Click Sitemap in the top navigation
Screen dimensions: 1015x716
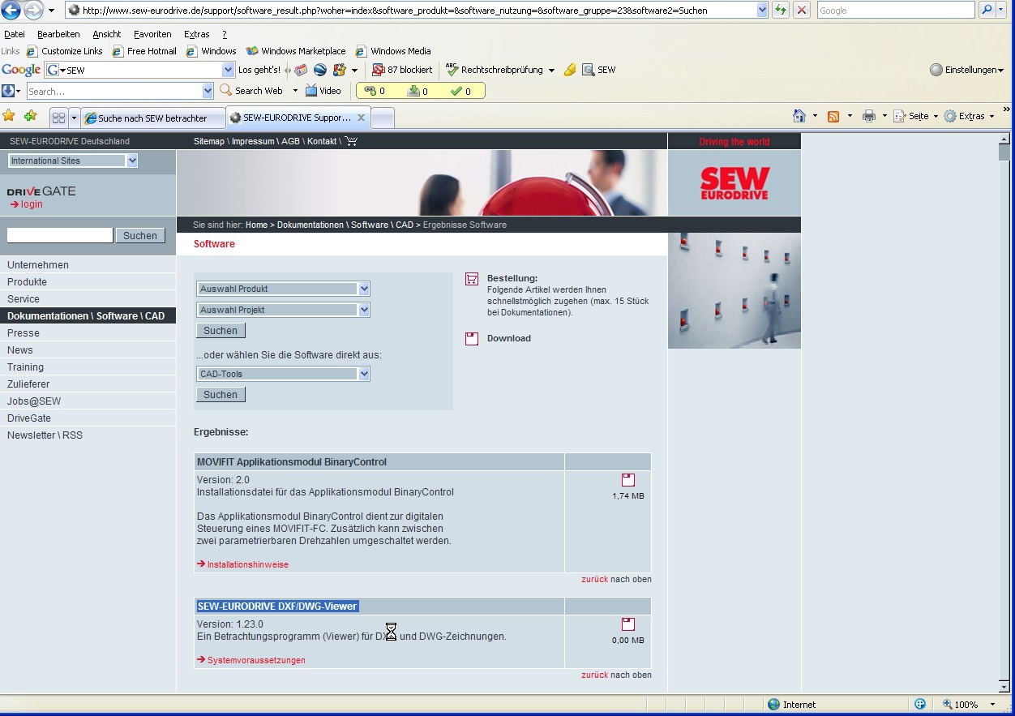tap(209, 141)
